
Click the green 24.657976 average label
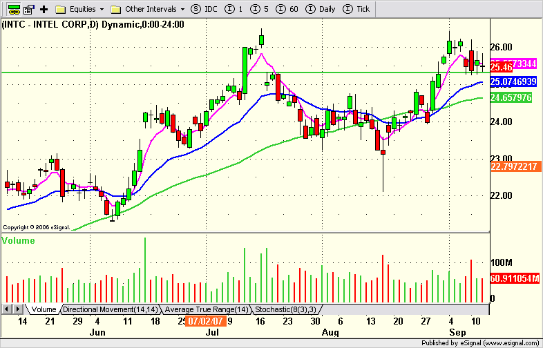[x=511, y=97]
